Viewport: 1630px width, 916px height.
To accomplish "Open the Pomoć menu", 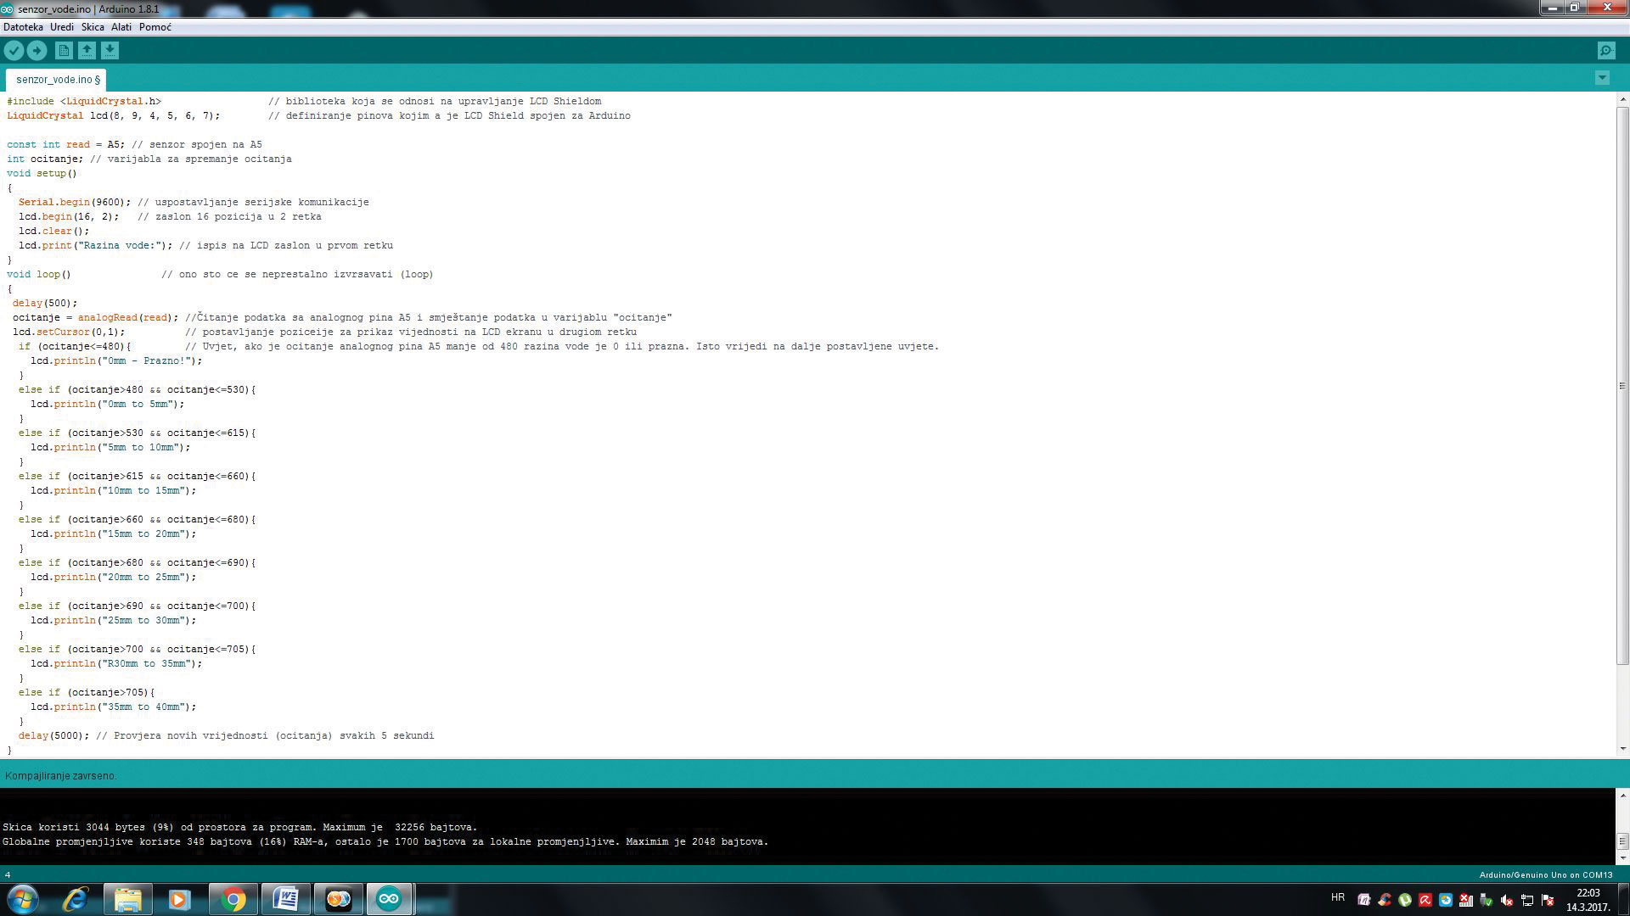I will 155,27.
